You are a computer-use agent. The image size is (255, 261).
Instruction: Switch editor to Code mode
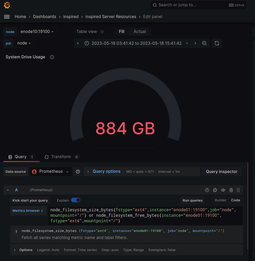pyautogui.click(x=236, y=200)
